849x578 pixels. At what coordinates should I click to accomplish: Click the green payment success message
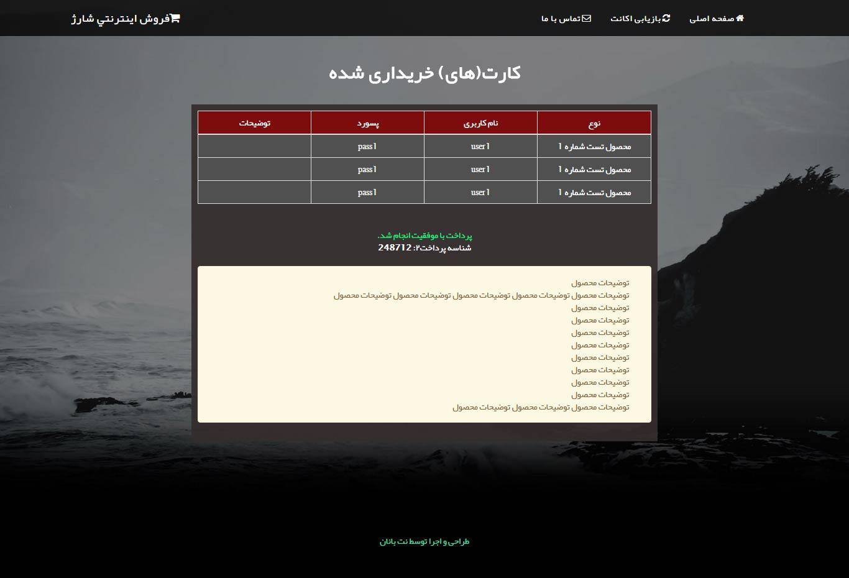point(424,236)
